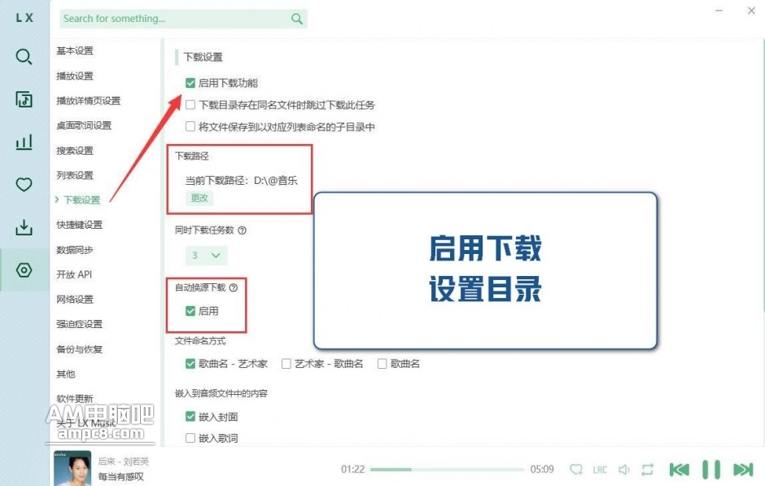Click the Search for something input field

pyautogui.click(x=175, y=19)
